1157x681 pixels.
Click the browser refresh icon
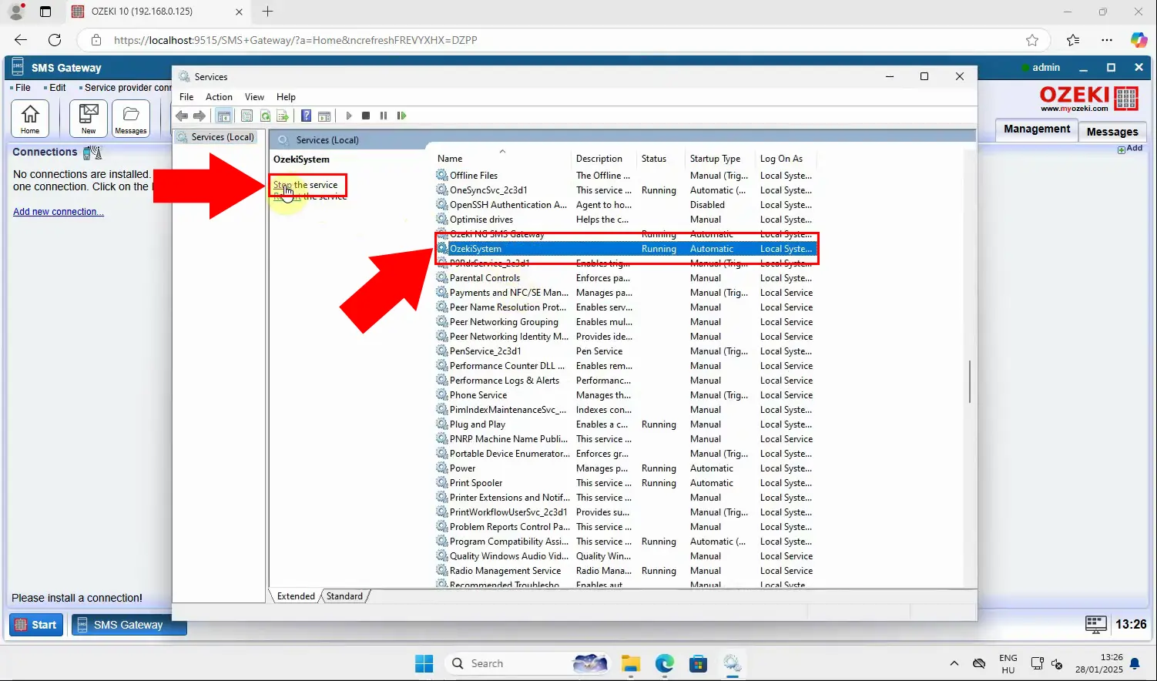[55, 40]
